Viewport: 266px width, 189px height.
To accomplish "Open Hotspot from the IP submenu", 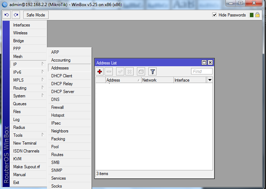I will coord(70,115).
